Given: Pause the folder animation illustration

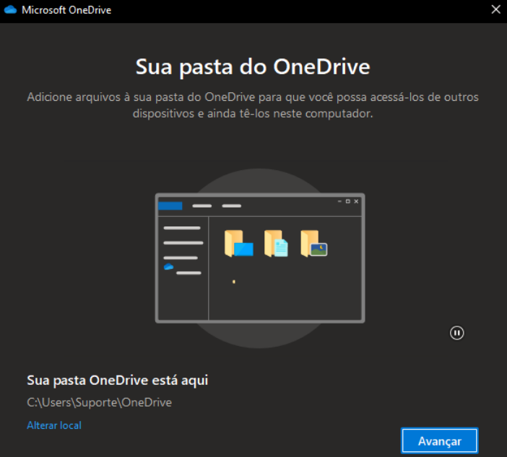Looking at the screenshot, I should pyautogui.click(x=456, y=332).
